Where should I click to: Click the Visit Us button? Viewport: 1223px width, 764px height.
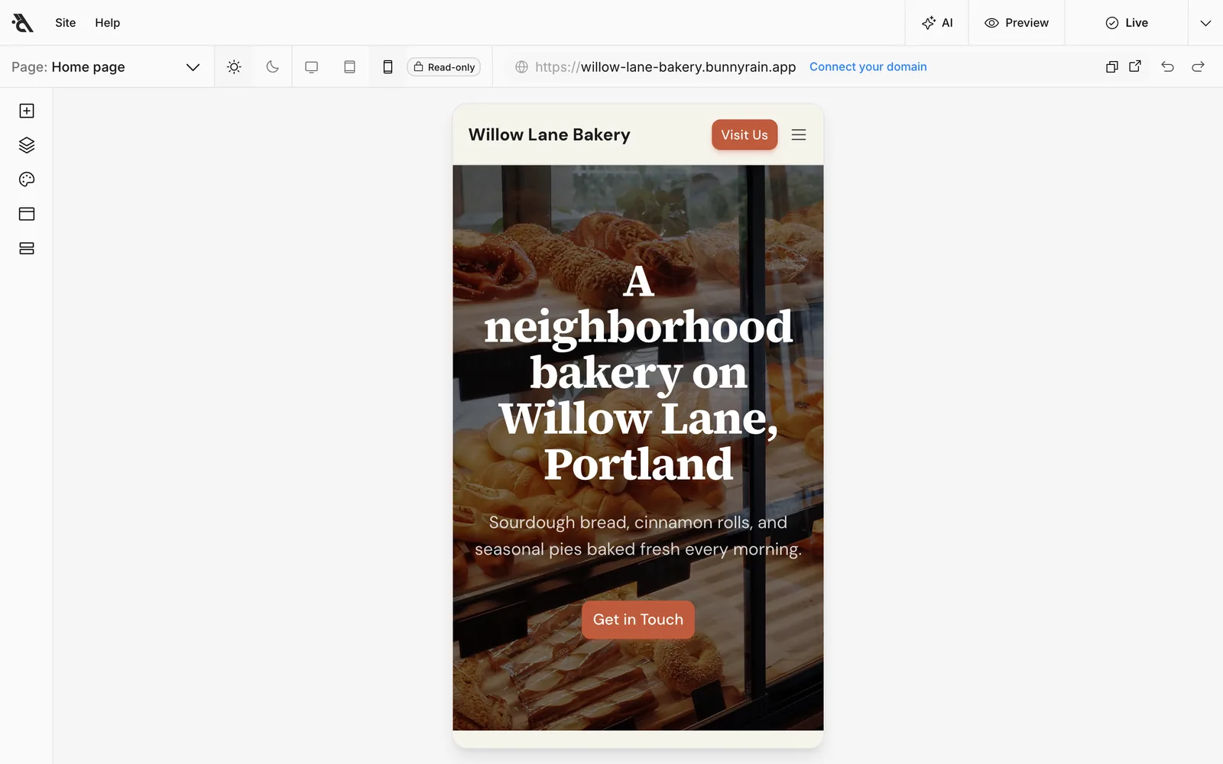[x=745, y=135]
